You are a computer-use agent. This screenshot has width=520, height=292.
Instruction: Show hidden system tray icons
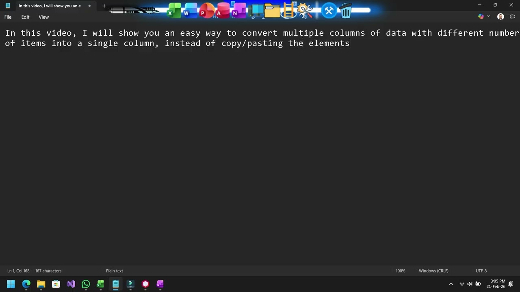[451, 284]
